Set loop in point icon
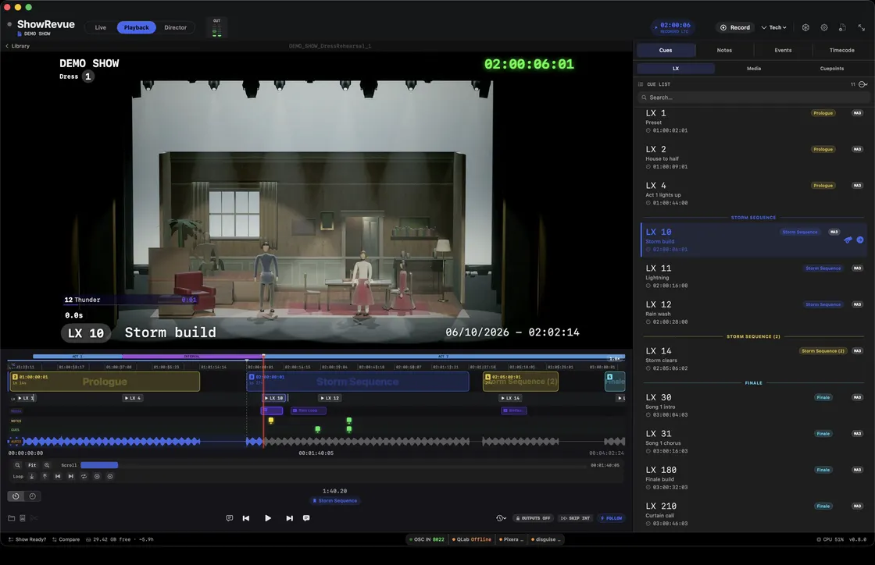This screenshot has height=565, width=875. pyautogui.click(x=32, y=476)
